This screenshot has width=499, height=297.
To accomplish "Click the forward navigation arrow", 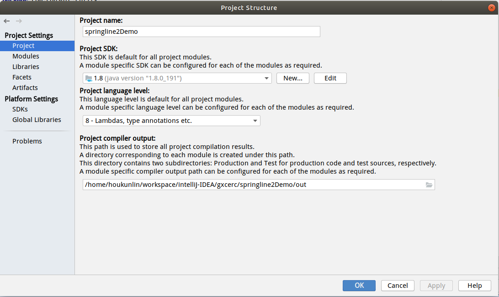I will (x=19, y=21).
